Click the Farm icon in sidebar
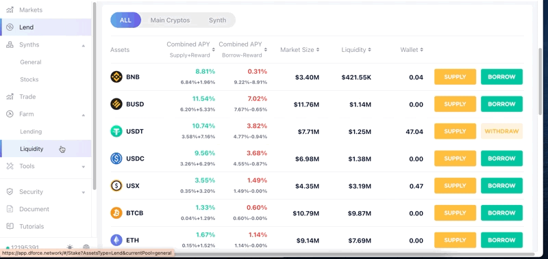 10,114
